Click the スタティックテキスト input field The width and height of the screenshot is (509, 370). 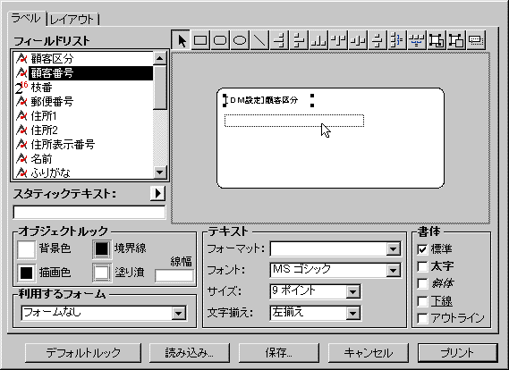(x=89, y=213)
